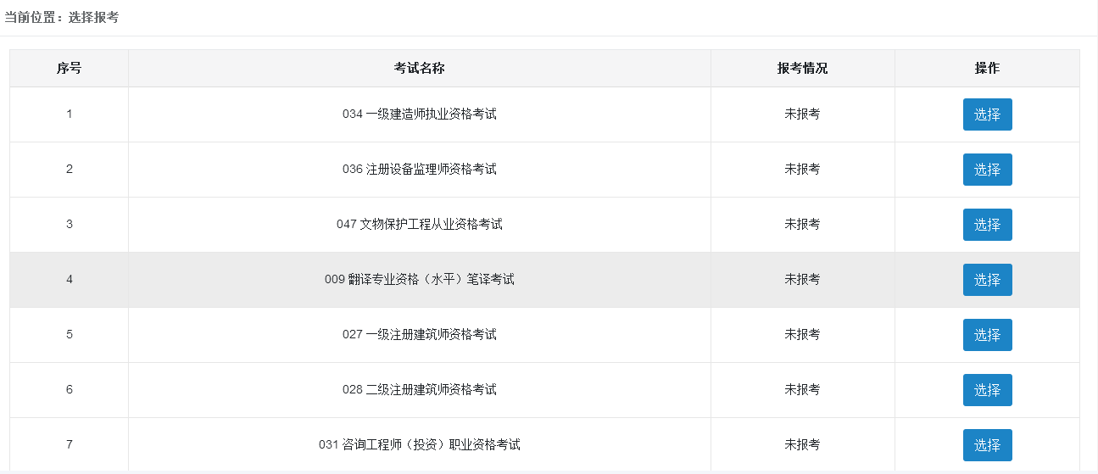
Task: Select row text 047 文物保护工程从业资格考试
Action: click(x=419, y=225)
